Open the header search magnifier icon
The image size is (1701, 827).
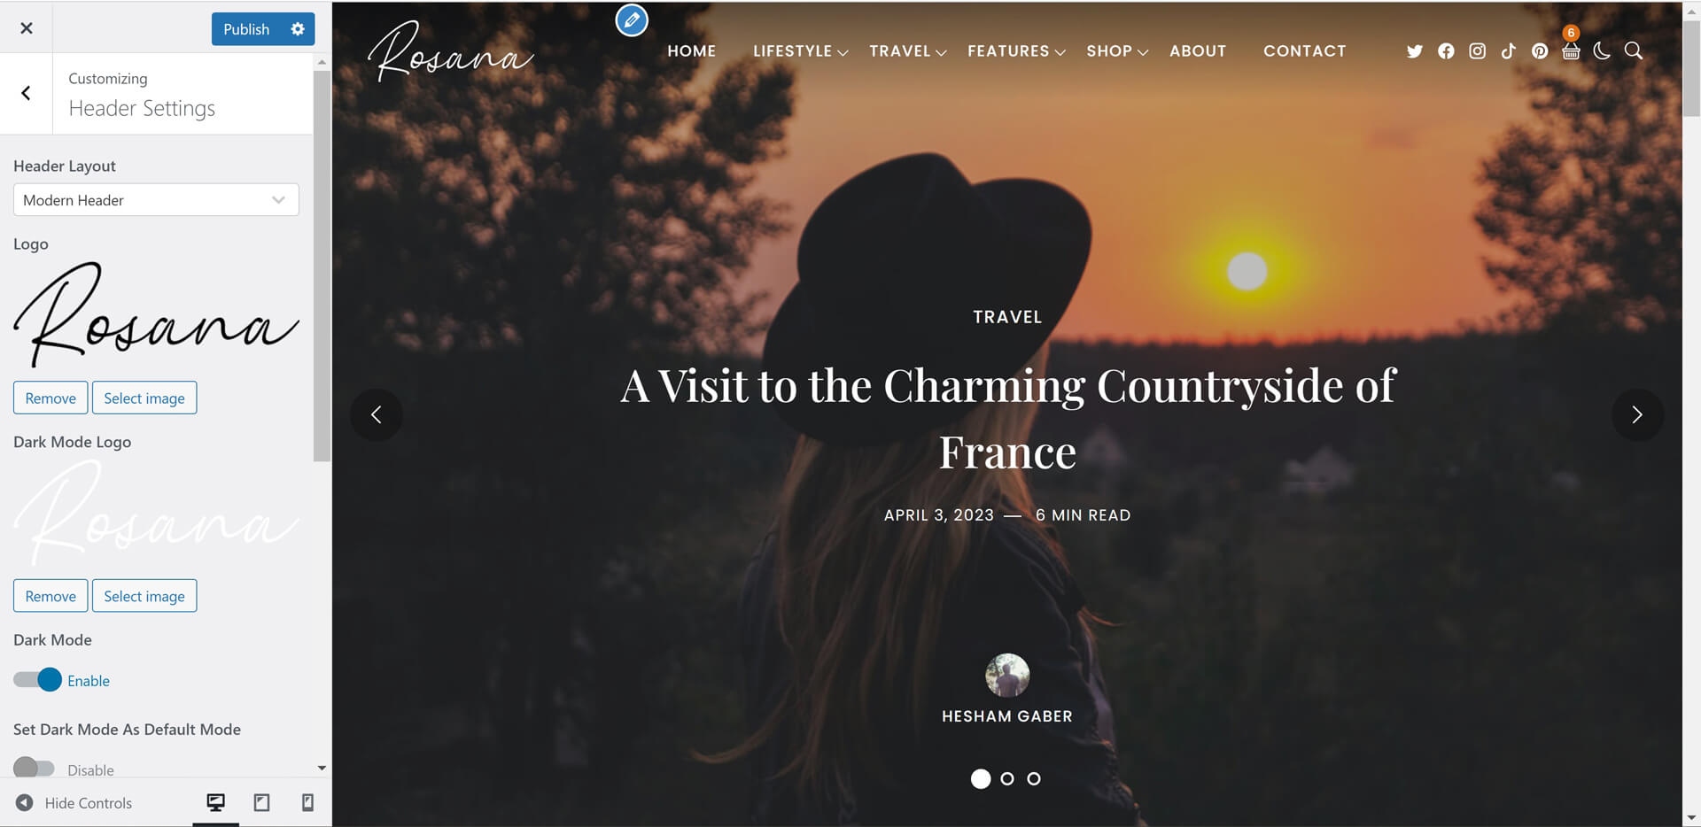1633,51
